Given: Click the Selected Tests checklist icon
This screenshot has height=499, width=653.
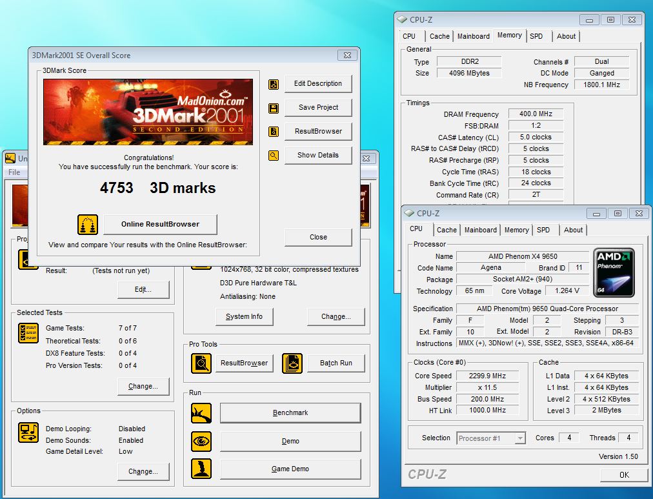Looking at the screenshot, I should point(28,333).
